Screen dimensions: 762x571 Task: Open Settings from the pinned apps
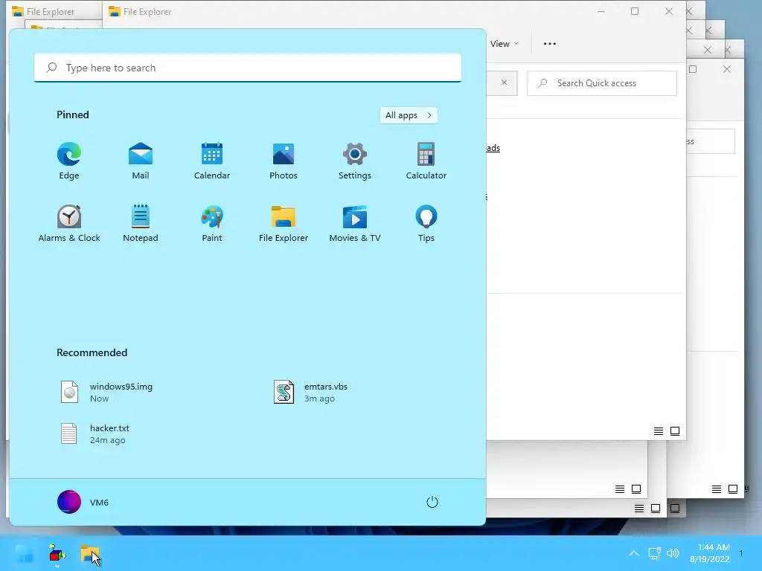pos(355,161)
